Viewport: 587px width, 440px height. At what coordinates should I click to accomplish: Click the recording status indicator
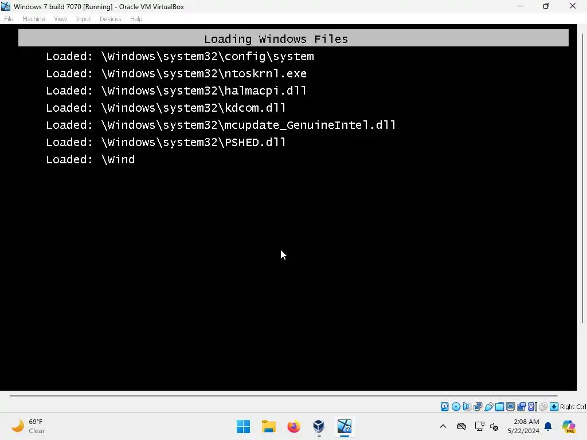pos(521,407)
